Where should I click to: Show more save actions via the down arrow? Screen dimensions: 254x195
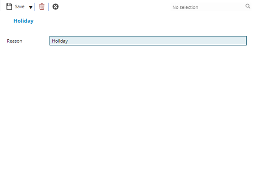pos(30,7)
